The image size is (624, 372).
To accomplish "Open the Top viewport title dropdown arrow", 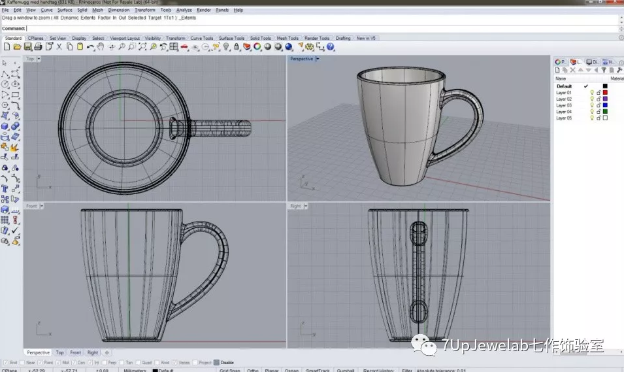I will [x=39, y=59].
